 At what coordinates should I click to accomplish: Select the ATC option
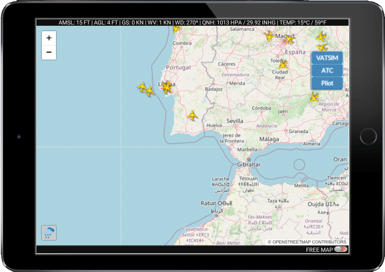pos(327,70)
